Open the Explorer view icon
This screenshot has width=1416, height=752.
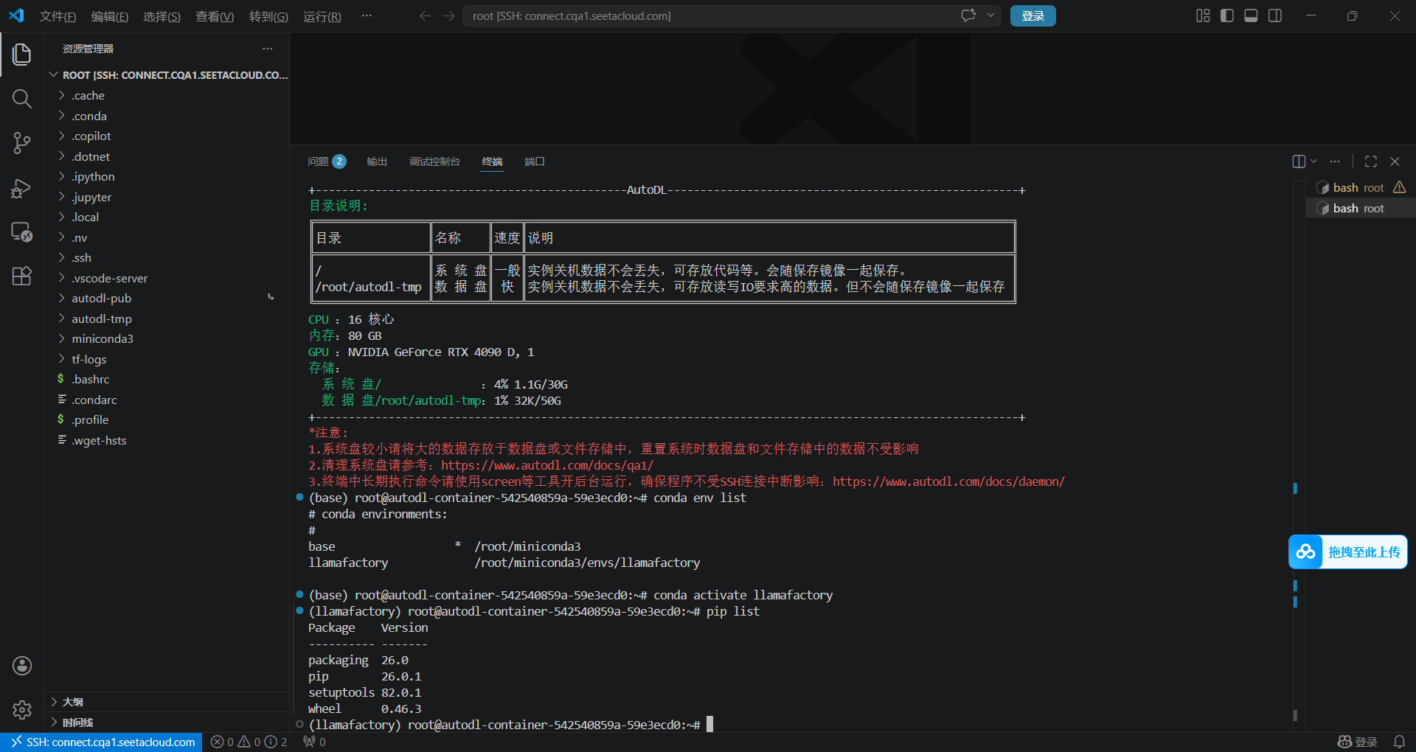(x=21, y=54)
